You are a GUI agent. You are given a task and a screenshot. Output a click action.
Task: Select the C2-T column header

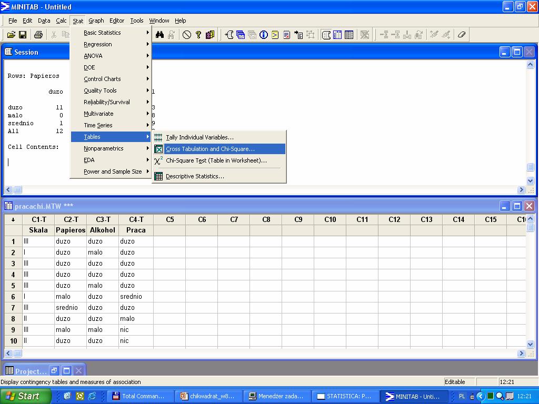pos(71,219)
